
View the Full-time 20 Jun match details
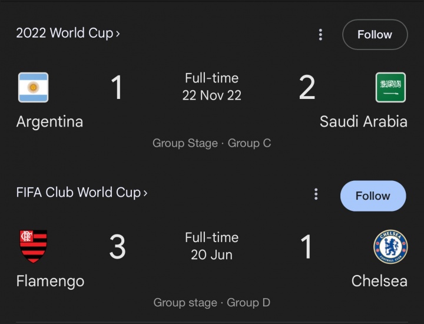[211, 246]
